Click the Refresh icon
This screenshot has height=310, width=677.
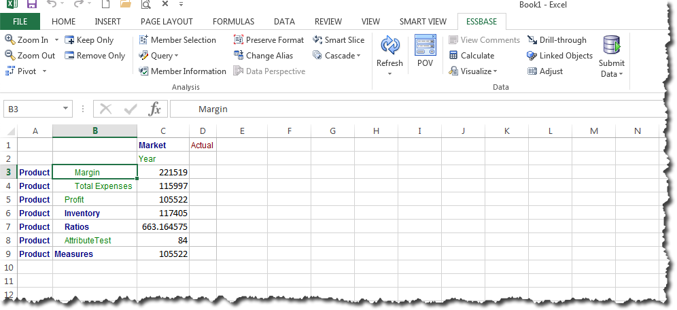(x=389, y=46)
